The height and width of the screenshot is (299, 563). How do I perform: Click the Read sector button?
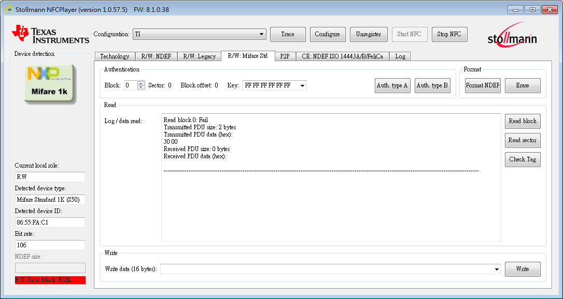click(523, 140)
